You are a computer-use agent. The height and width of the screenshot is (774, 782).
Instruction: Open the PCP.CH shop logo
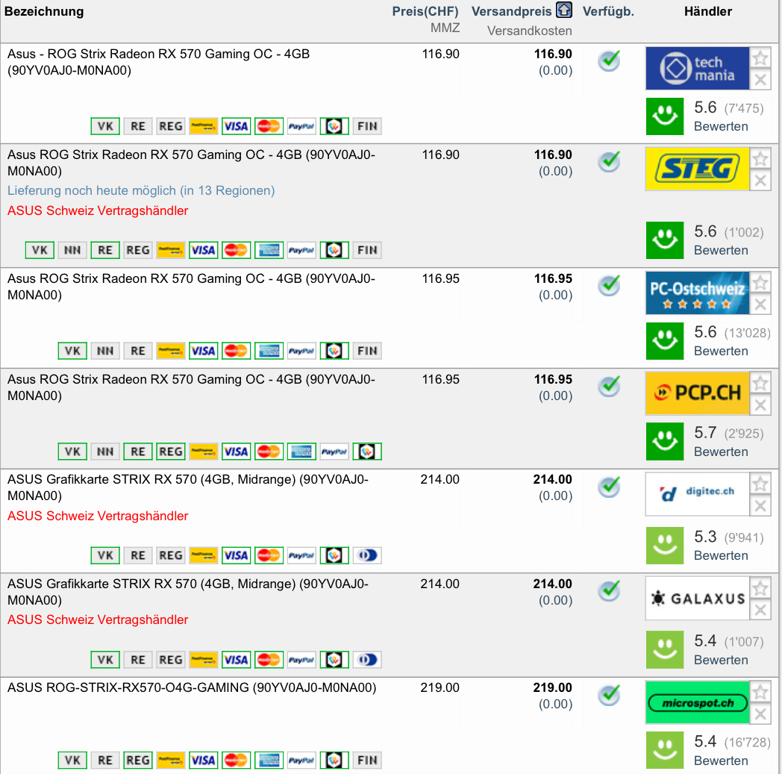pyautogui.click(x=697, y=393)
